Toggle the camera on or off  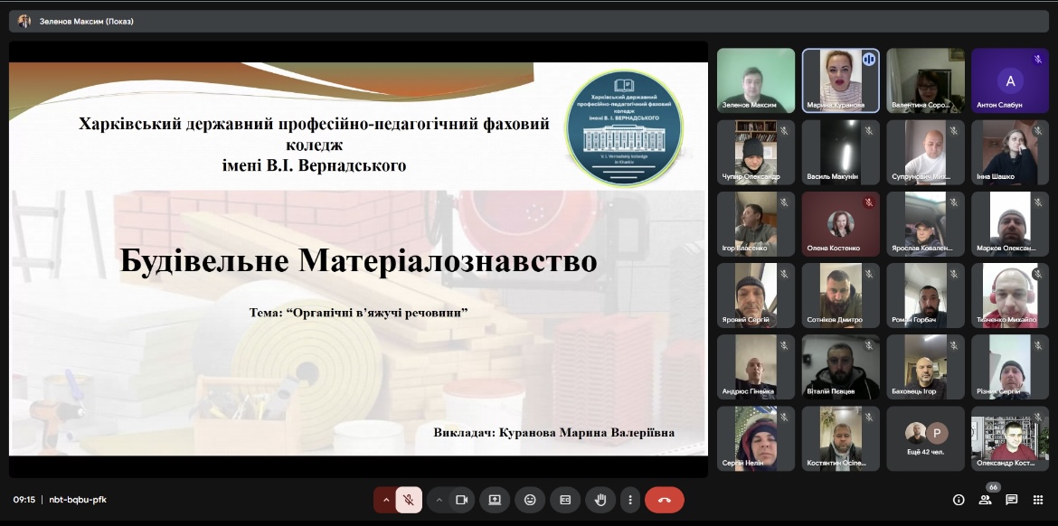point(461,500)
